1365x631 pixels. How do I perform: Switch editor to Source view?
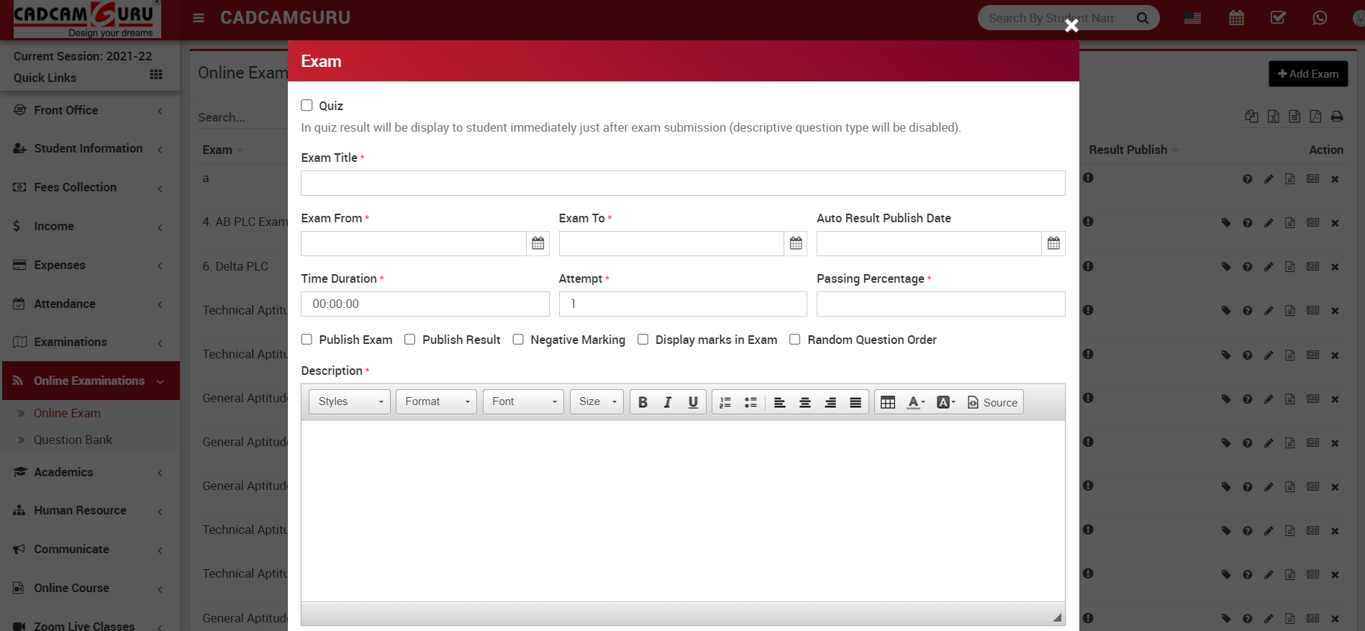point(992,402)
